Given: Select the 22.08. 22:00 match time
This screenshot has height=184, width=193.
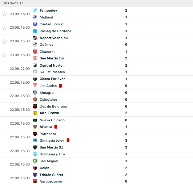Looking at the screenshot, I should [20, 69].
